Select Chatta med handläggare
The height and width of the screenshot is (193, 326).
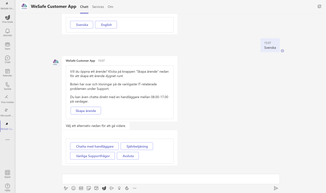tap(94, 146)
